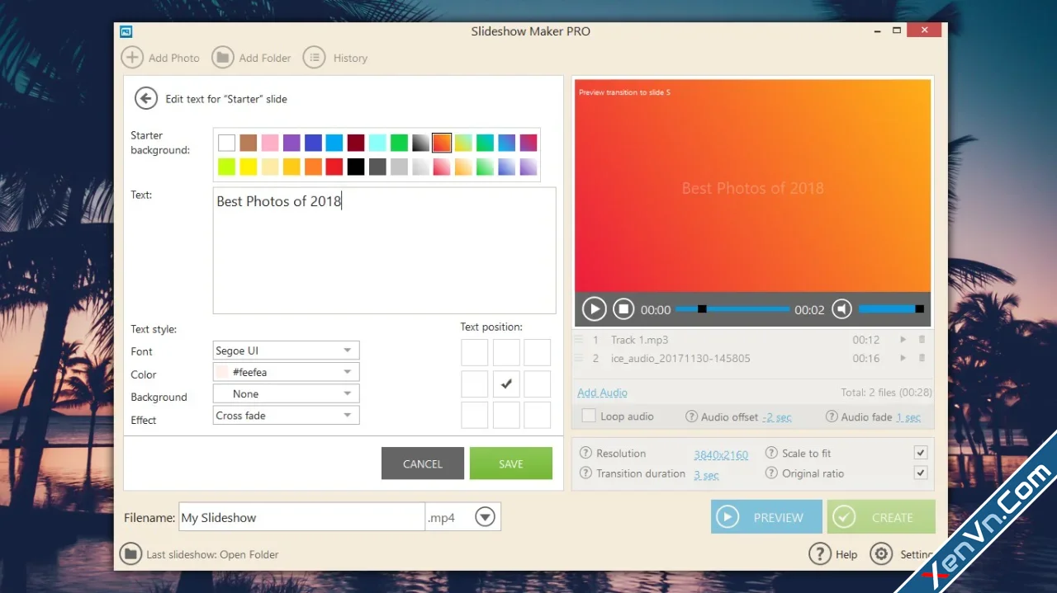
Task: Grab the reorder handle of ice_audio_20171130-145805
Action: [579, 358]
